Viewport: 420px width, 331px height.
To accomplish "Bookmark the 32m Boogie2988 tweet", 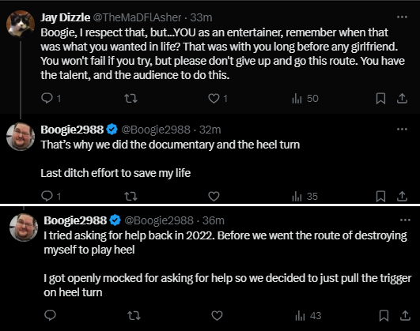I will pyautogui.click(x=380, y=196).
